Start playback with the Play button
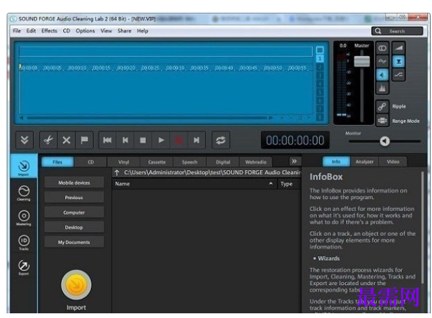Viewport: 432px width, 318px height. (161, 140)
